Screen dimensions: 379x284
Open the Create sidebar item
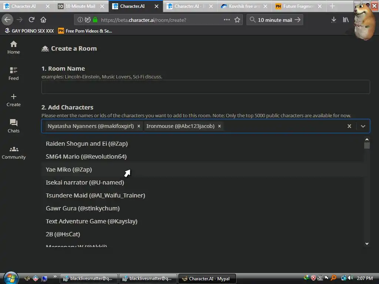pyautogui.click(x=14, y=100)
